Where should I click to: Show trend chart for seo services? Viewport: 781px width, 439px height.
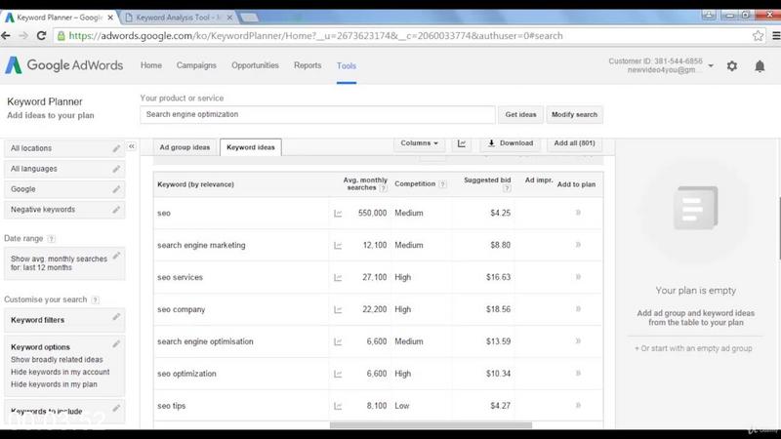click(338, 277)
